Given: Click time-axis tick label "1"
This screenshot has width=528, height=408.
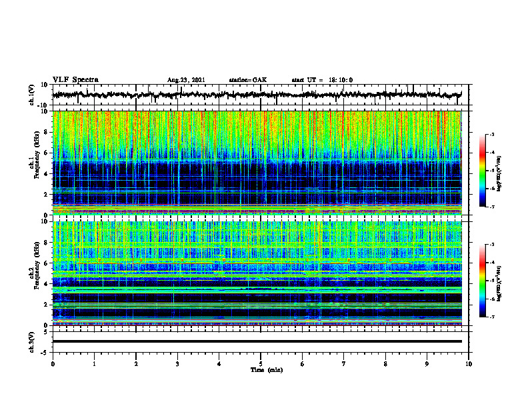Looking at the screenshot, I should pos(94,364).
